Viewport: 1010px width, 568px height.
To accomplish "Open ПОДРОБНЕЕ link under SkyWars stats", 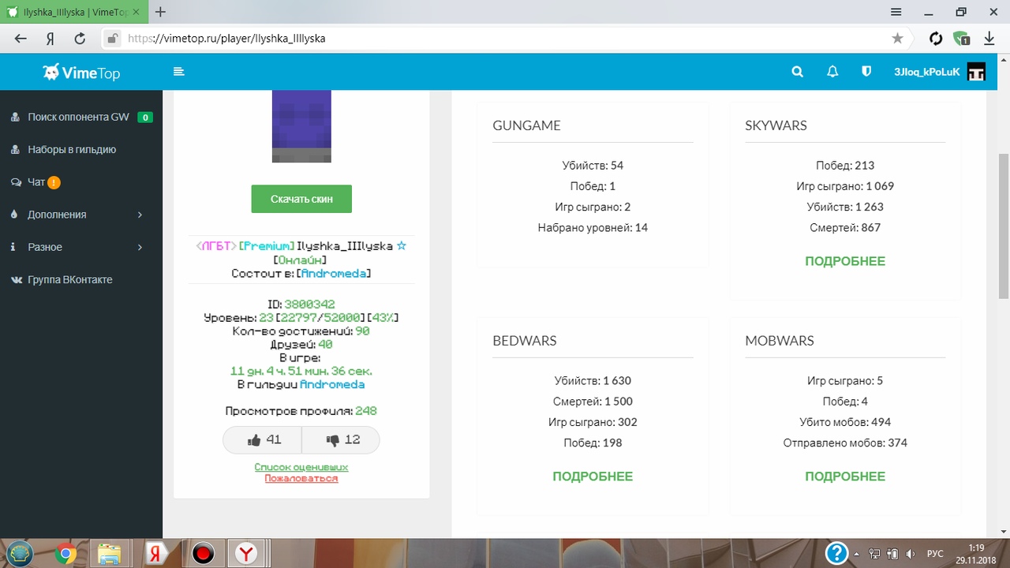I will click(845, 261).
